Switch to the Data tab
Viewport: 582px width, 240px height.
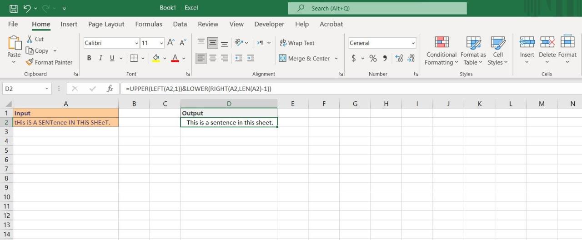[x=180, y=24]
